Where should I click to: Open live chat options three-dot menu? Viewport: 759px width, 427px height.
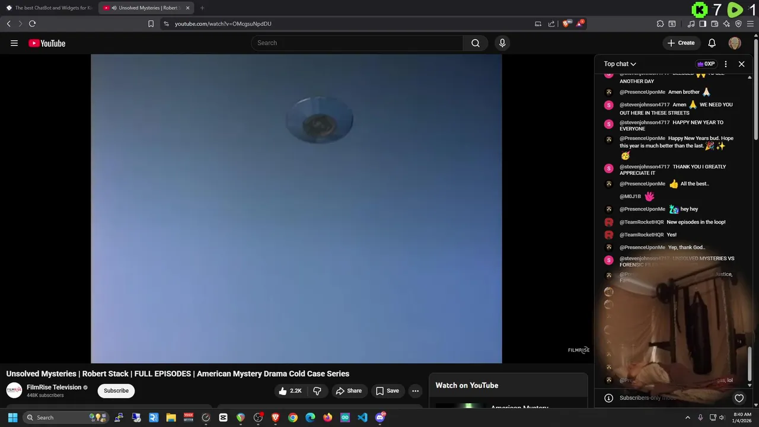pos(726,64)
